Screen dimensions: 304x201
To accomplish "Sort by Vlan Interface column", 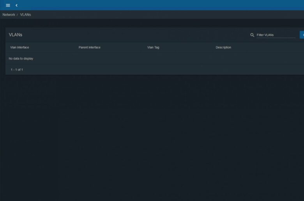I will (19, 48).
